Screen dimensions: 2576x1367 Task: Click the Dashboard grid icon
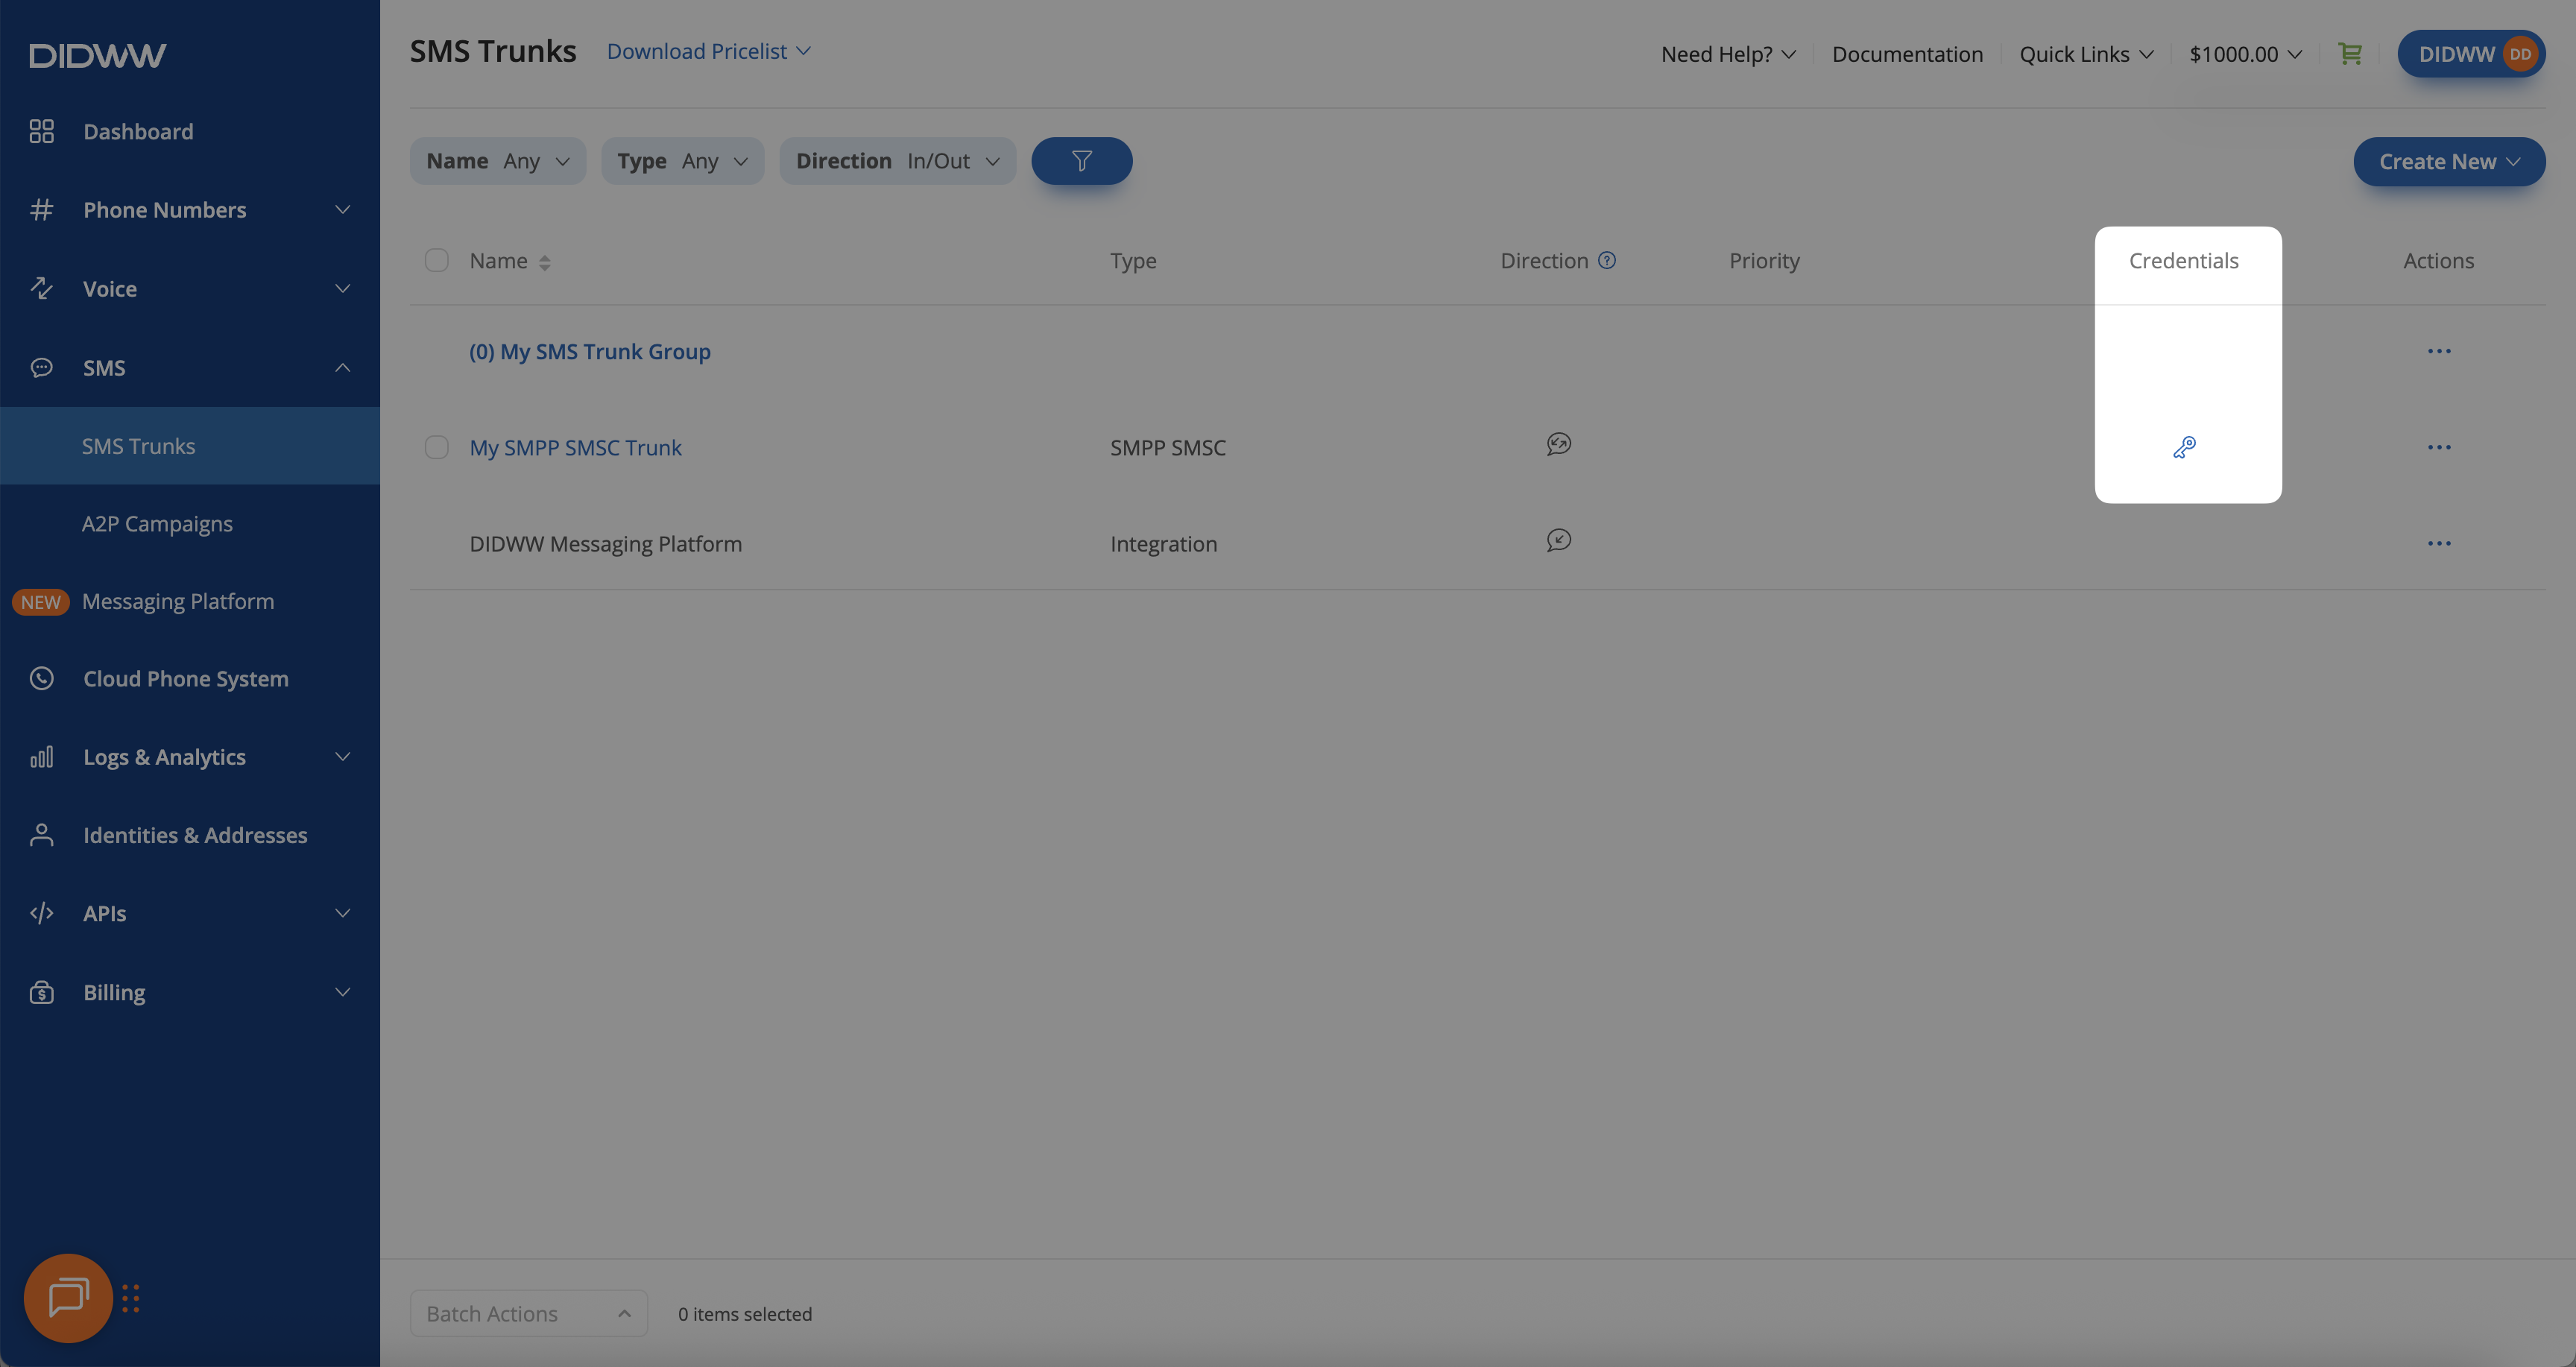click(41, 132)
